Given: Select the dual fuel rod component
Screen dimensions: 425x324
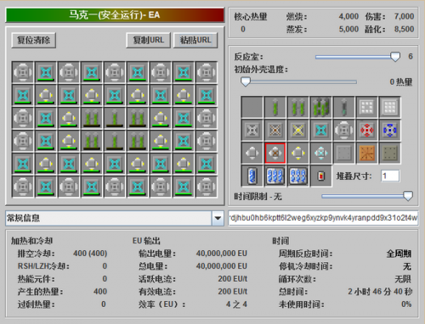Looking at the screenshot, I should pos(298,107).
